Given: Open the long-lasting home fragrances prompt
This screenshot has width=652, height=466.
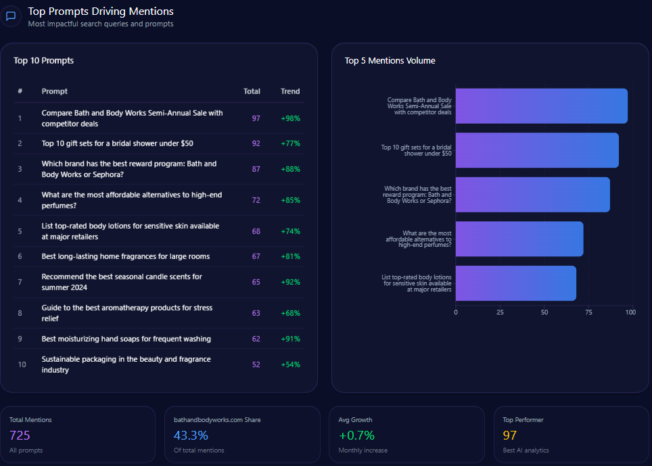Looking at the screenshot, I should (125, 256).
